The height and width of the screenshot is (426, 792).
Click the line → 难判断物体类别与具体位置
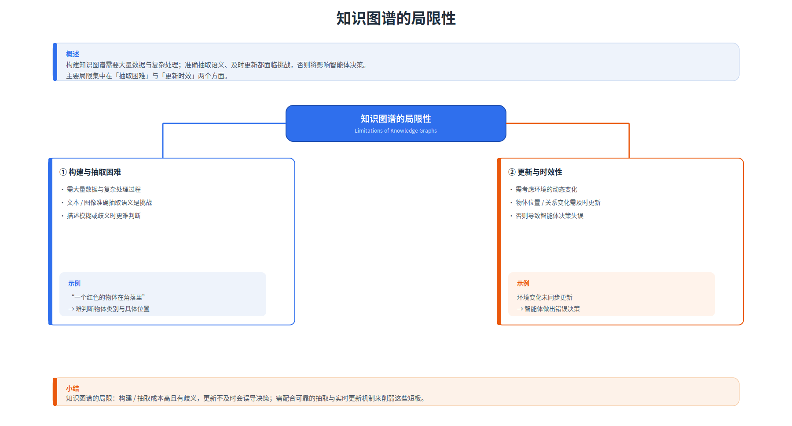(109, 309)
